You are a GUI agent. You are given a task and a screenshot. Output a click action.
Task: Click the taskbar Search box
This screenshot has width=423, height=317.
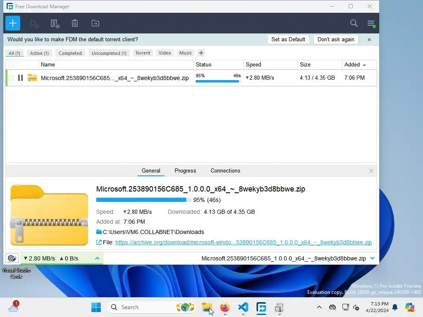151,307
